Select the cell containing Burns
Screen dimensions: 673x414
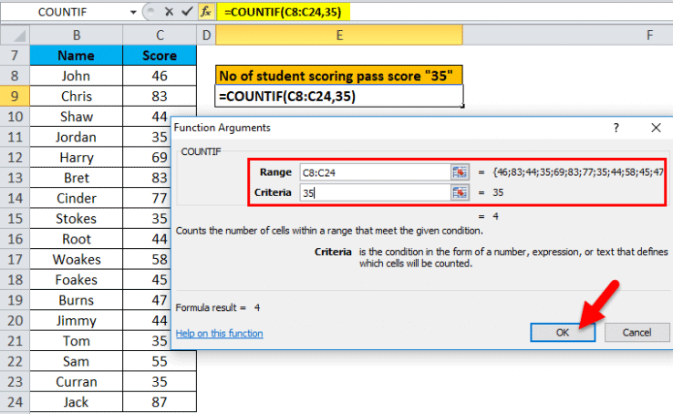point(77,300)
